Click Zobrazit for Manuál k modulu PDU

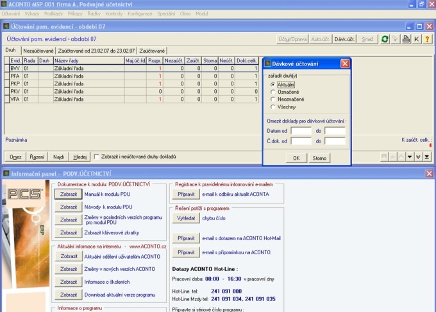pyautogui.click(x=69, y=194)
